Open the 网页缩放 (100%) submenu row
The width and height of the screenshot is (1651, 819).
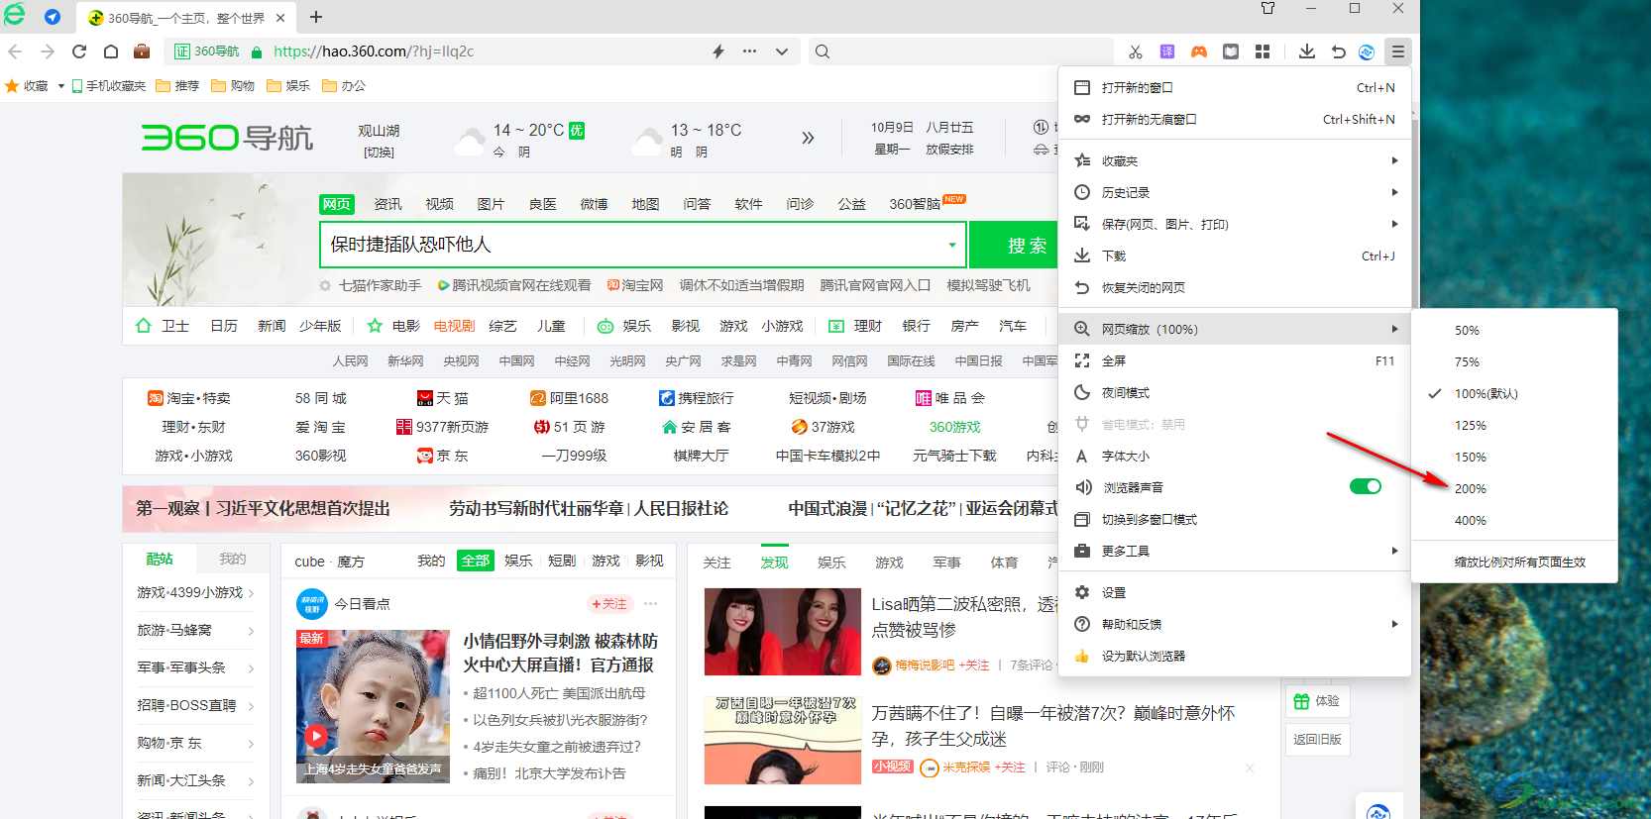point(1235,329)
